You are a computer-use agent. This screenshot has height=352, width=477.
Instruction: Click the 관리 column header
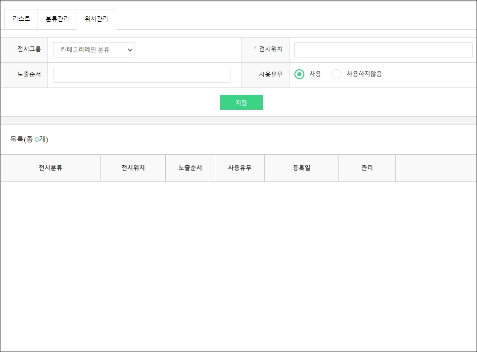coord(367,168)
